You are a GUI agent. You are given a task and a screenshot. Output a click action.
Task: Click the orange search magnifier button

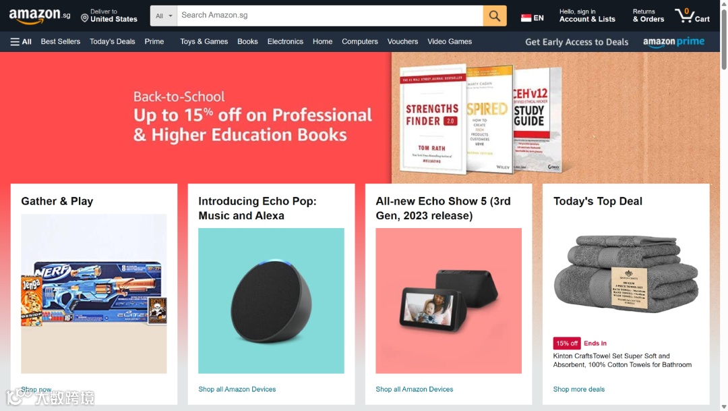click(495, 16)
